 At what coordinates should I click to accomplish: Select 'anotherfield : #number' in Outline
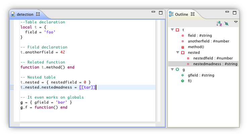coord(208,41)
